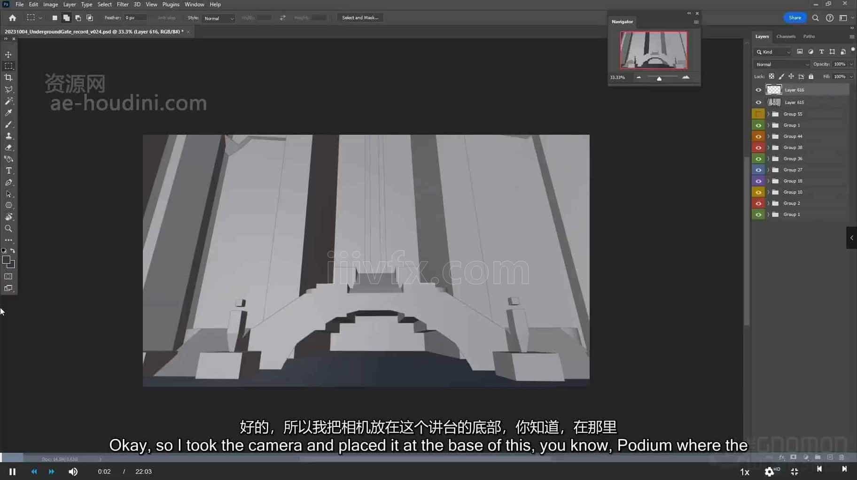
Task: Choose Add to selection mode icon
Action: pos(66,18)
